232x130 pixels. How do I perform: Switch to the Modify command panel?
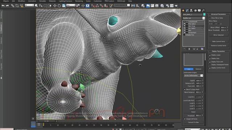(187, 10)
